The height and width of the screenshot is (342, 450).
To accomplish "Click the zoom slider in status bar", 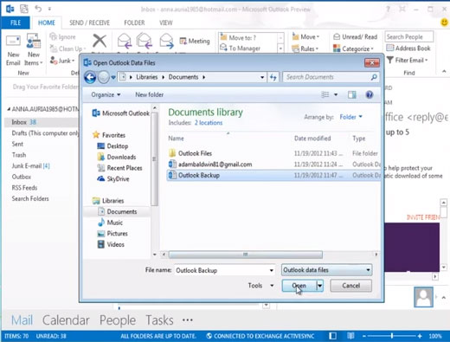I will point(392,336).
